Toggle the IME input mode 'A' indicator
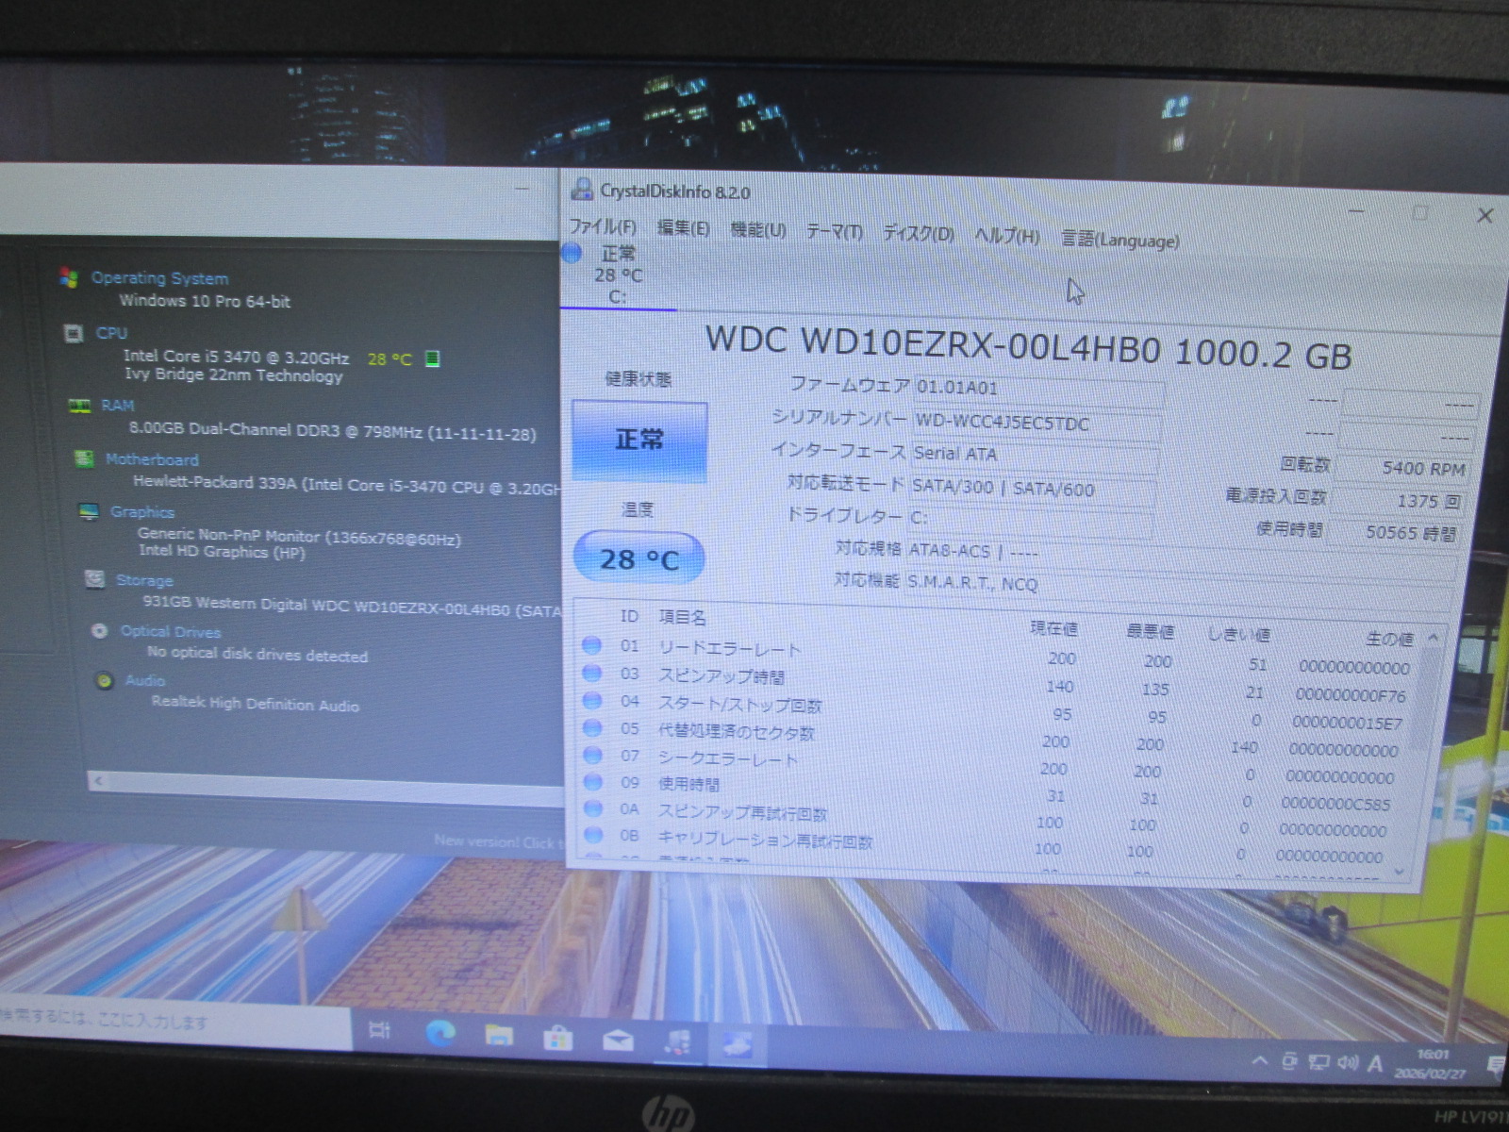The height and width of the screenshot is (1132, 1509). (x=1375, y=1064)
